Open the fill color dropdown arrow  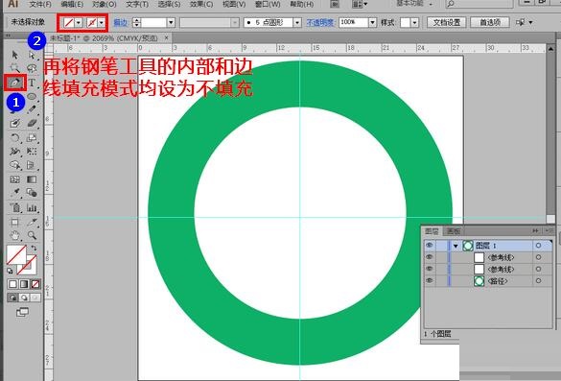(x=79, y=23)
